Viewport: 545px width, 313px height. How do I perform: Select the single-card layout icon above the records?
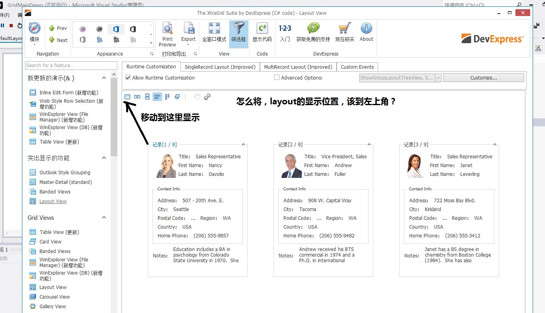(128, 96)
